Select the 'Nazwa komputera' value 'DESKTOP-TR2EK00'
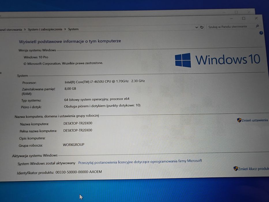Viewport: 269px width, 202px height. click(78, 123)
